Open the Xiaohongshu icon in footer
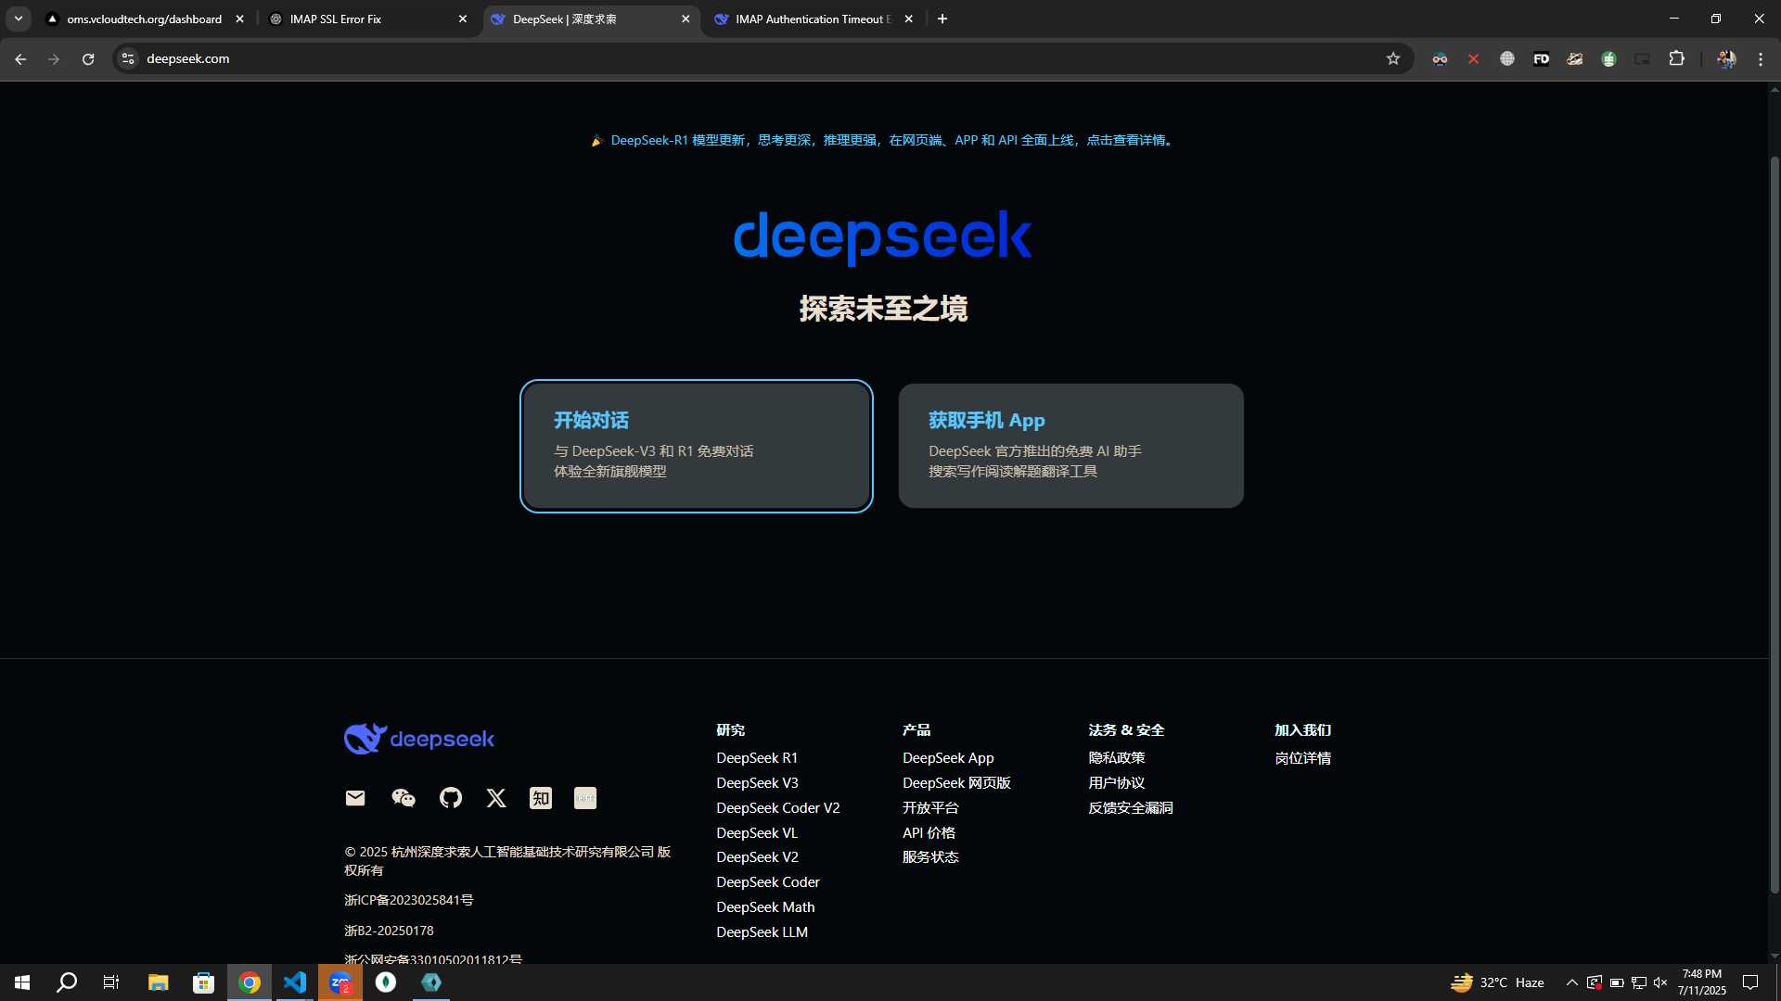Screen dimensions: 1781x1001 pos(585,798)
